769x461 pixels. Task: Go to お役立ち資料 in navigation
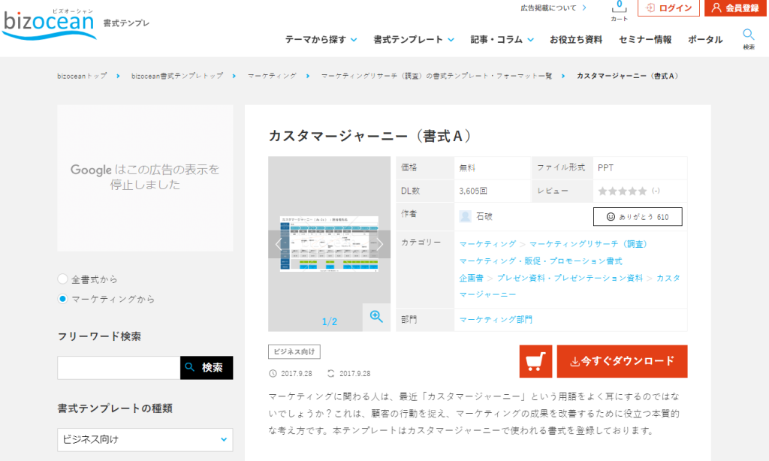(576, 40)
